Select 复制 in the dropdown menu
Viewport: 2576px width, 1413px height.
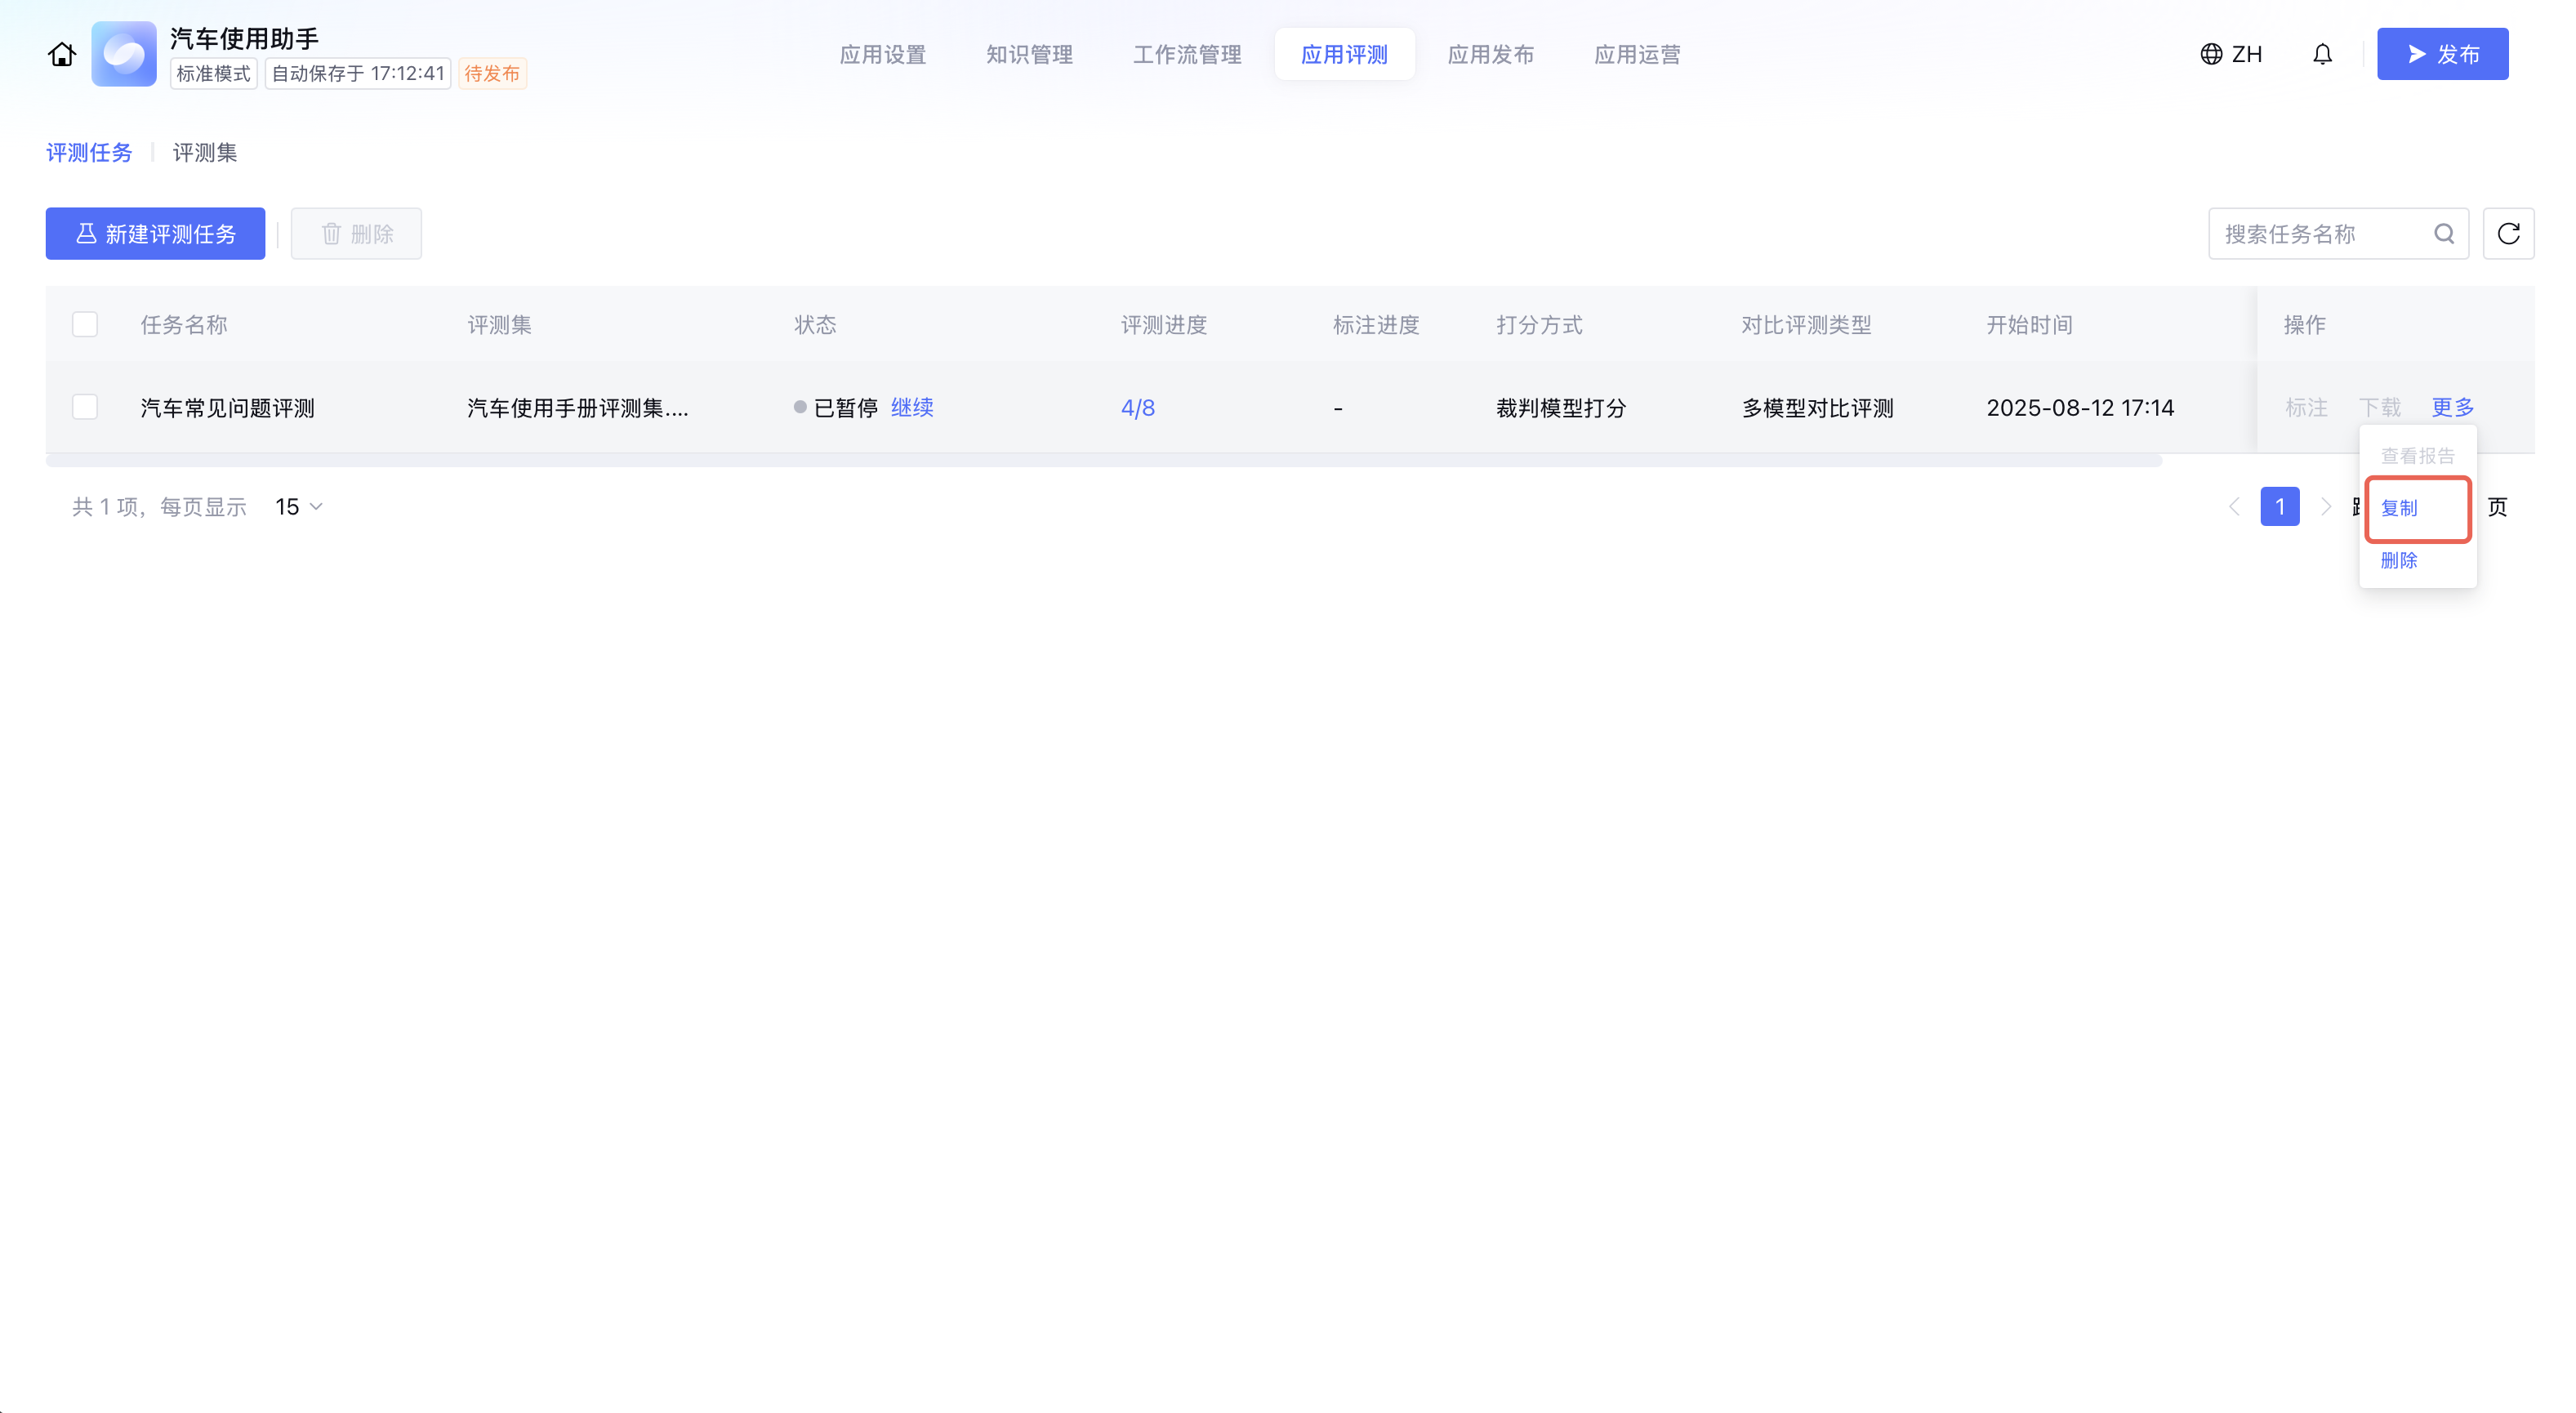(x=2399, y=508)
